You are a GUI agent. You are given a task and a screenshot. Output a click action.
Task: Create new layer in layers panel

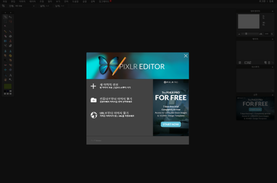265,63
